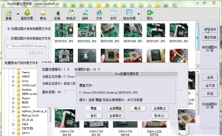This screenshot has height=136, width=222.
Task: Click 全部备份 backup all button
Action: tap(116, 116)
